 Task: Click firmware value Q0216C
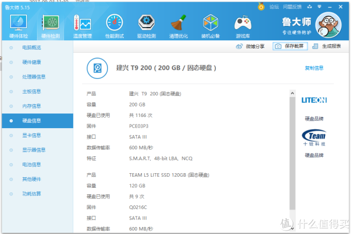[138, 207]
